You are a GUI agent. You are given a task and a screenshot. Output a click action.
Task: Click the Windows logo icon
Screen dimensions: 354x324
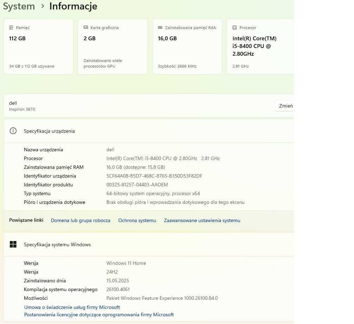(x=13, y=244)
